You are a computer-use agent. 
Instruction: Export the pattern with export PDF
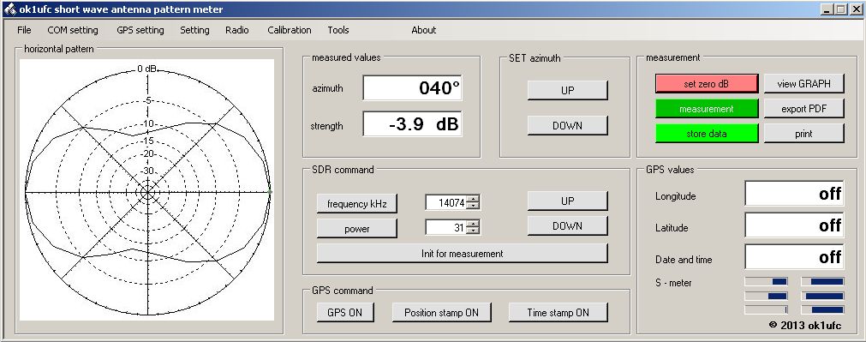pos(803,109)
